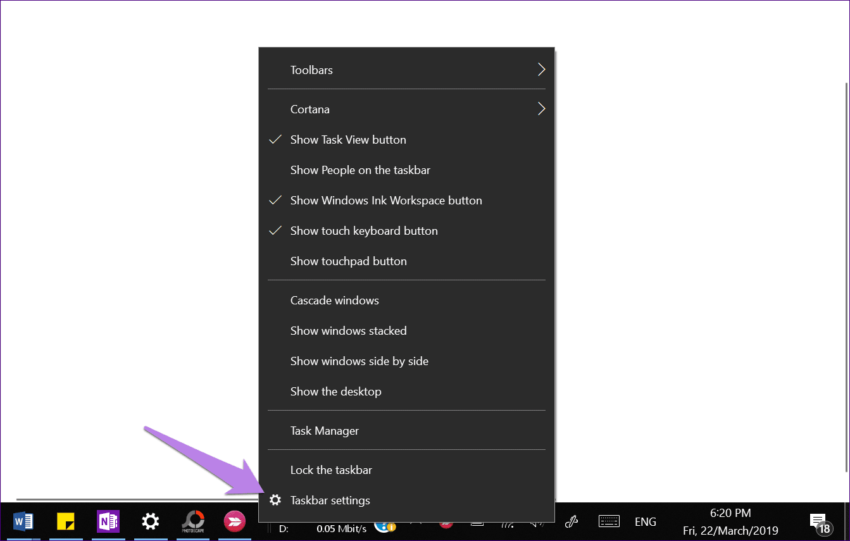Click Lock the taskbar option
Viewport: 850px width, 541px height.
331,470
